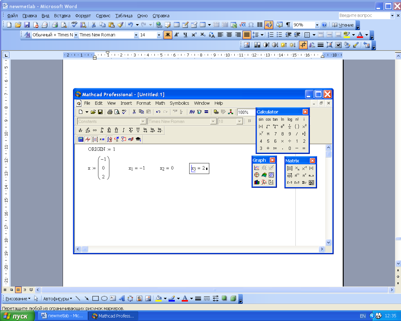Insert a symbol with the Omega icon
Viewport: 401px width, 321px height.
pos(251,25)
